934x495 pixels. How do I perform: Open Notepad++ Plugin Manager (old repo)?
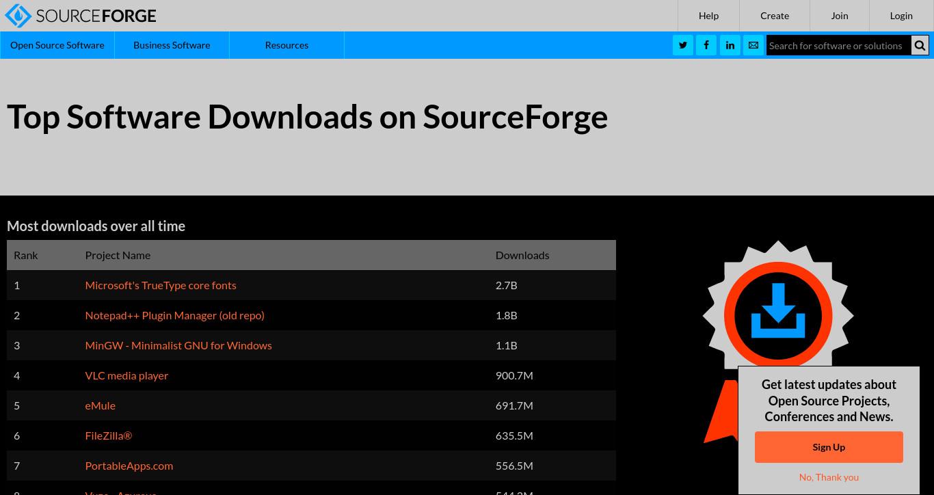click(x=174, y=315)
